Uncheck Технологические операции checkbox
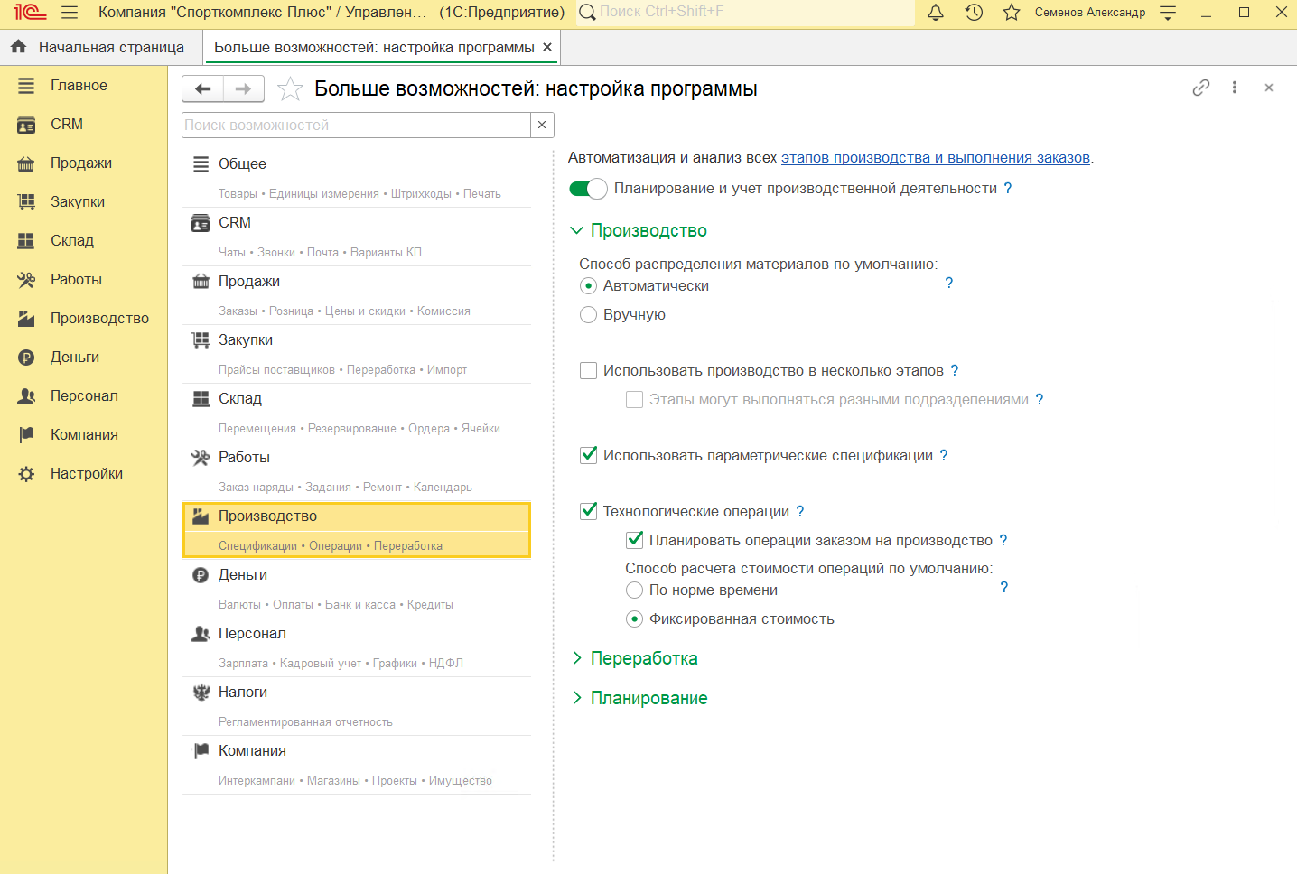The image size is (1297, 874). click(x=588, y=511)
